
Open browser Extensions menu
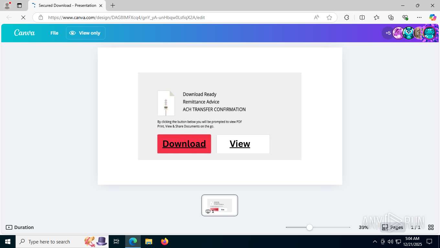pos(346,17)
